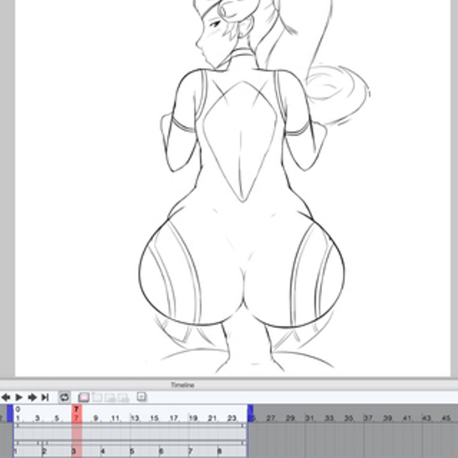Click frame 45 on the timeline ruler
This screenshot has width=458, height=458.
click(x=446, y=418)
